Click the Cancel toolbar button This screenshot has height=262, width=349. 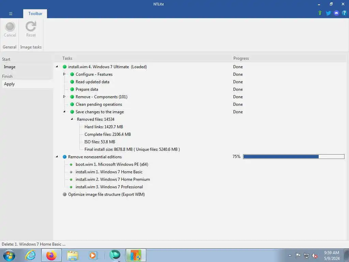[10, 29]
